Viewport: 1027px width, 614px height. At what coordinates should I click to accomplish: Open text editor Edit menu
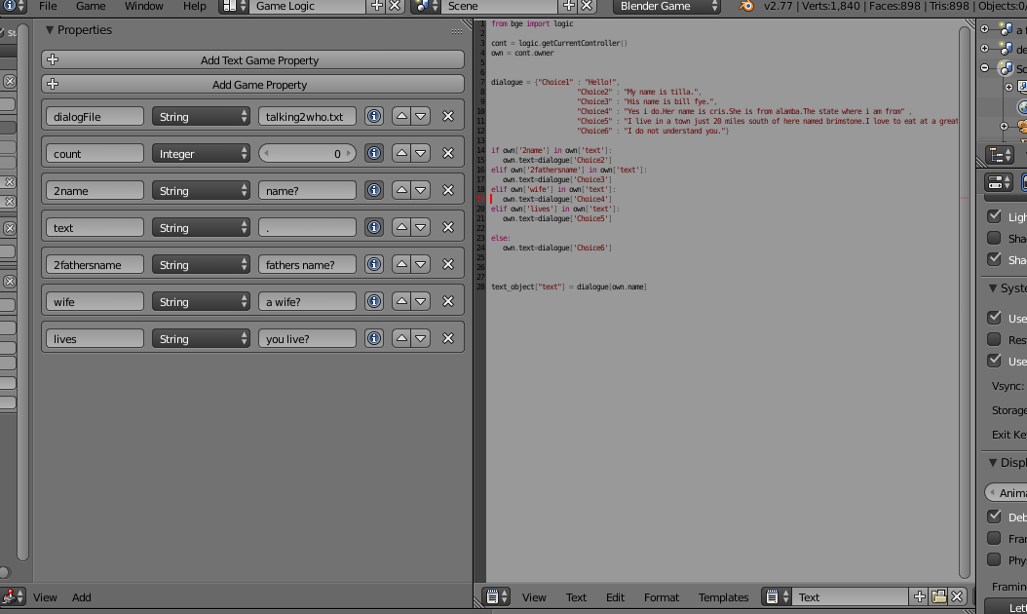pyautogui.click(x=615, y=597)
